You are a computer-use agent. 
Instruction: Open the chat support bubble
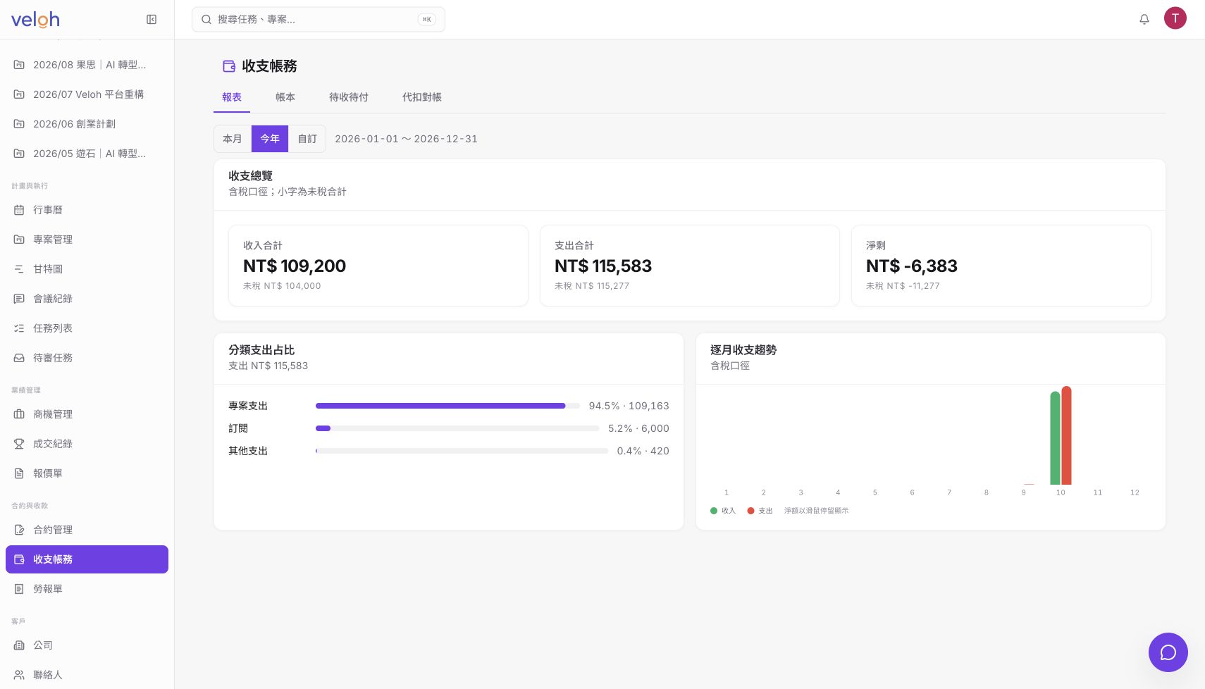1168,652
